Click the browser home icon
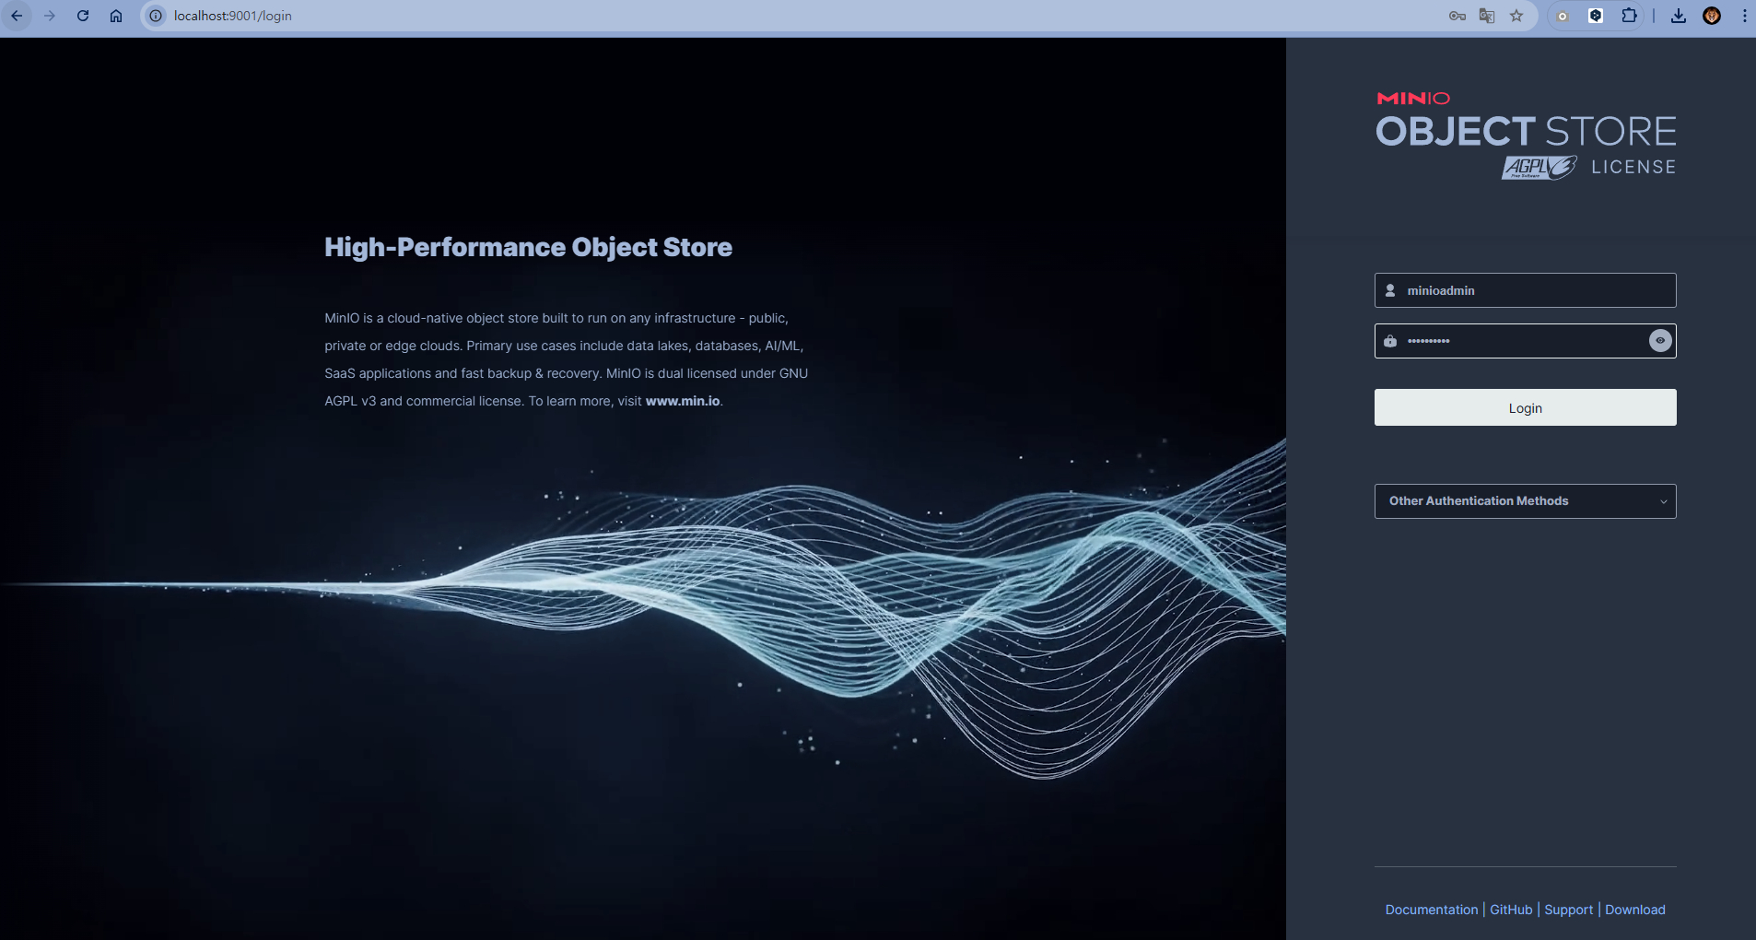Viewport: 1756px width, 940px height. click(x=116, y=16)
